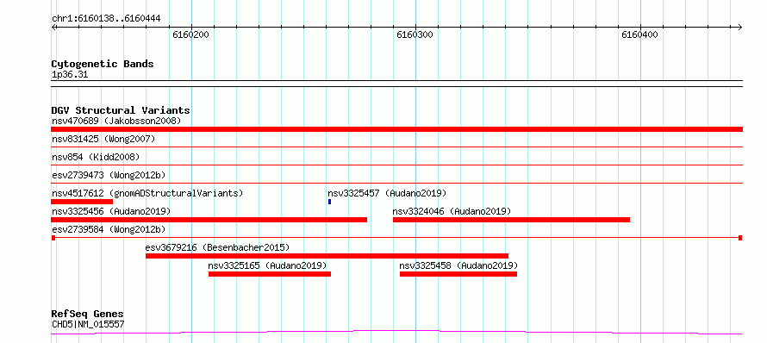The height and width of the screenshot is (343, 767).
Task: Click the nsv3324046 red variant bar
Action: coord(511,220)
